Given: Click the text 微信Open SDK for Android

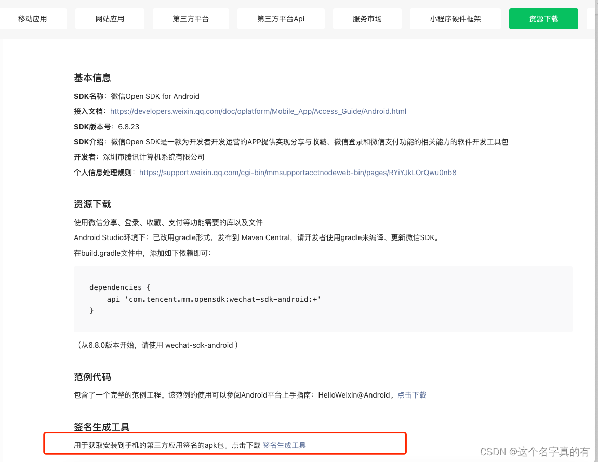Looking at the screenshot, I should pos(155,96).
